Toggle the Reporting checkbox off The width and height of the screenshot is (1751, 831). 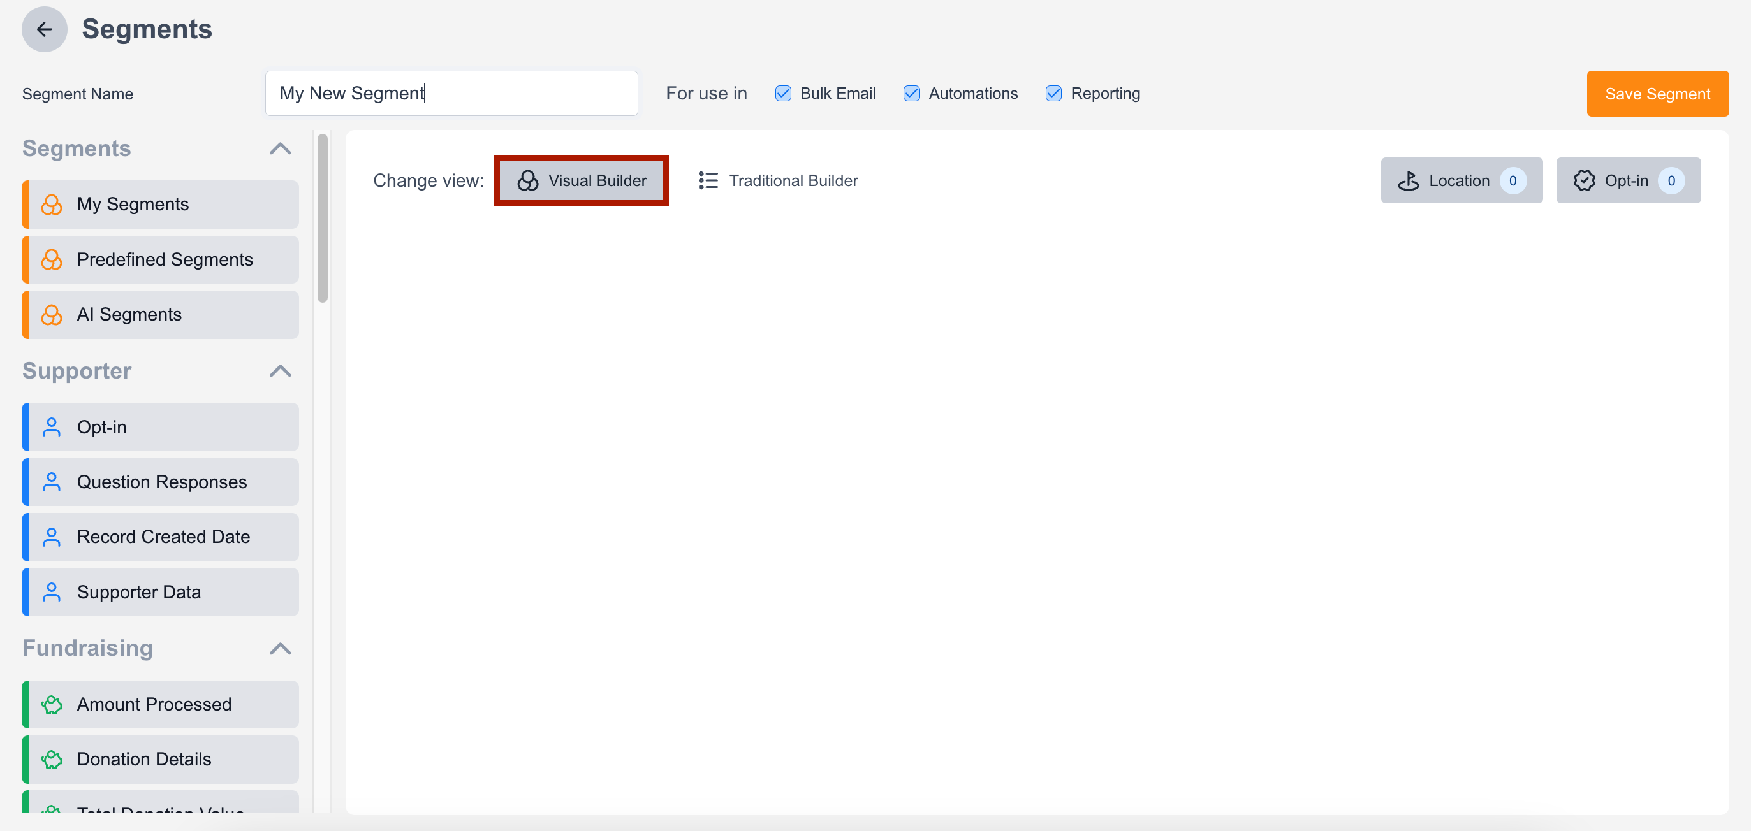(x=1053, y=93)
